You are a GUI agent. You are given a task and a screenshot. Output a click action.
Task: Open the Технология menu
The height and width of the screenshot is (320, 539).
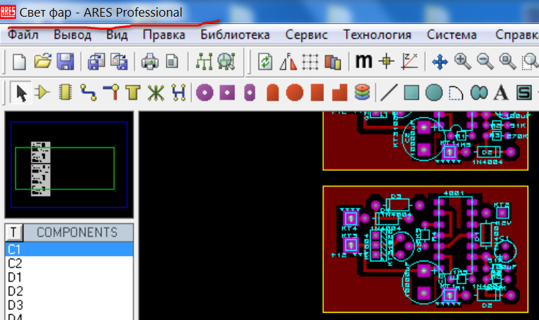click(377, 35)
